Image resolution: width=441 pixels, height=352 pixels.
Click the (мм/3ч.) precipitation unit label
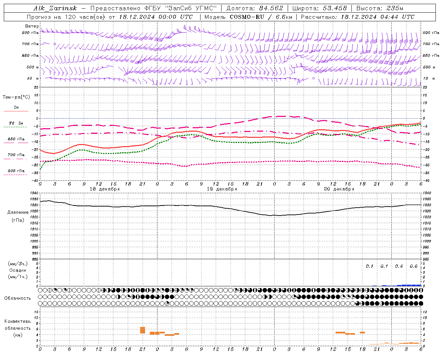[18, 264]
